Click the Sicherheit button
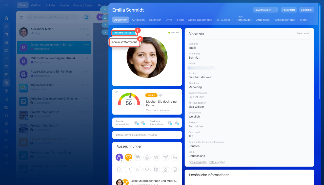The height and width of the screenshot is (185, 324). (307, 10)
